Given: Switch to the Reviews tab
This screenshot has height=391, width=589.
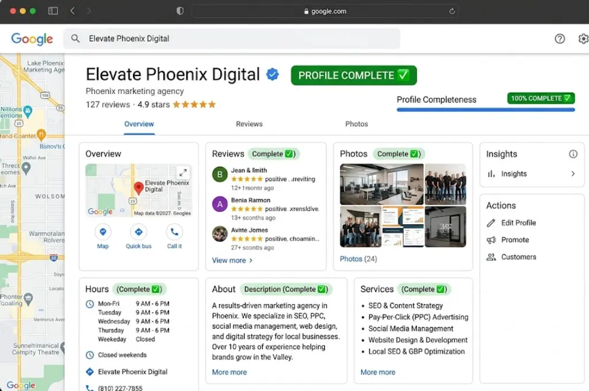Looking at the screenshot, I should coord(249,124).
